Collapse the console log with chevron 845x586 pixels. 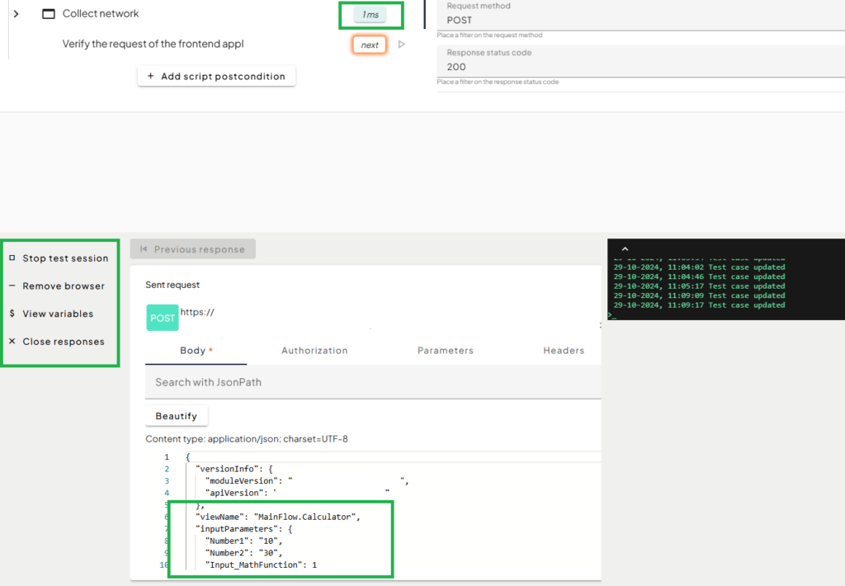tap(625, 248)
